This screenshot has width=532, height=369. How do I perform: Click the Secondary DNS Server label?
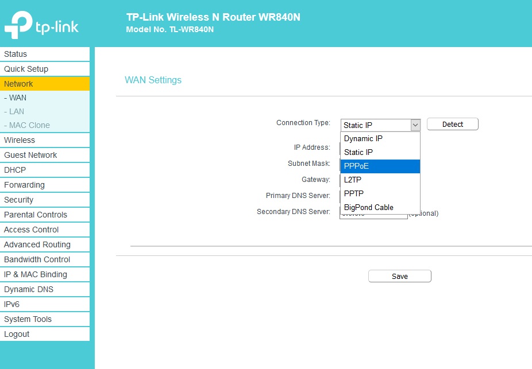[294, 211]
